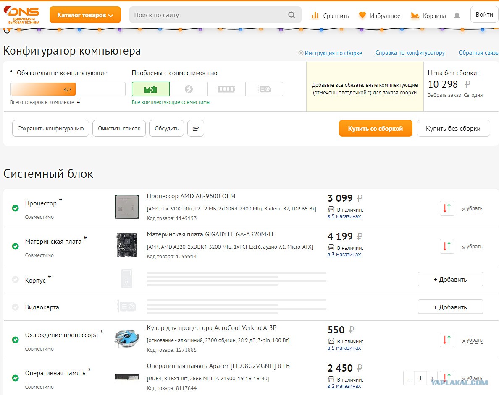This screenshot has height=395, width=499.
Task: Click the store icon beside cooler В наличии
Action: click(x=331, y=341)
